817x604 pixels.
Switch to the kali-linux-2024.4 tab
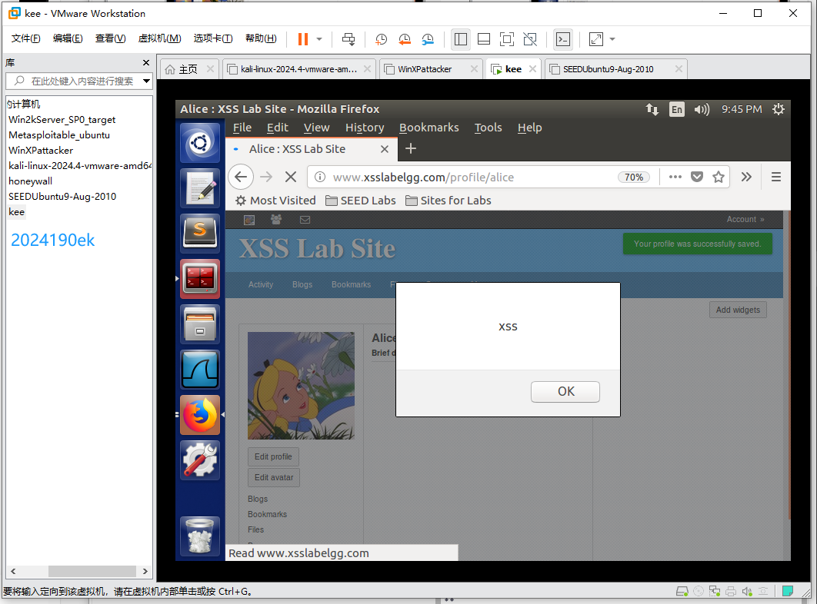coord(298,69)
